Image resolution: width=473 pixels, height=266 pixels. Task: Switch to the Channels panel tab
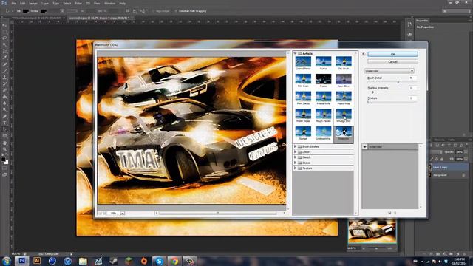(439, 140)
